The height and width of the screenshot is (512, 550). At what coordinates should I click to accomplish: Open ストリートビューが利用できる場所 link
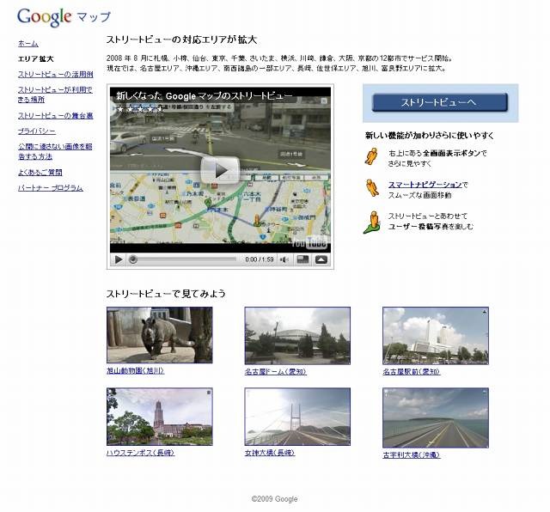[x=55, y=94]
